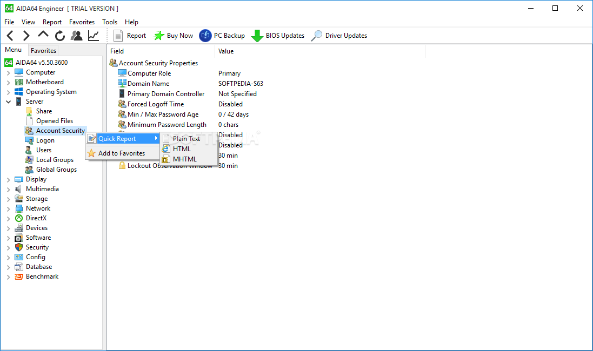Expand the Software tree node
Screen dimensions: 593x351
tap(8, 238)
